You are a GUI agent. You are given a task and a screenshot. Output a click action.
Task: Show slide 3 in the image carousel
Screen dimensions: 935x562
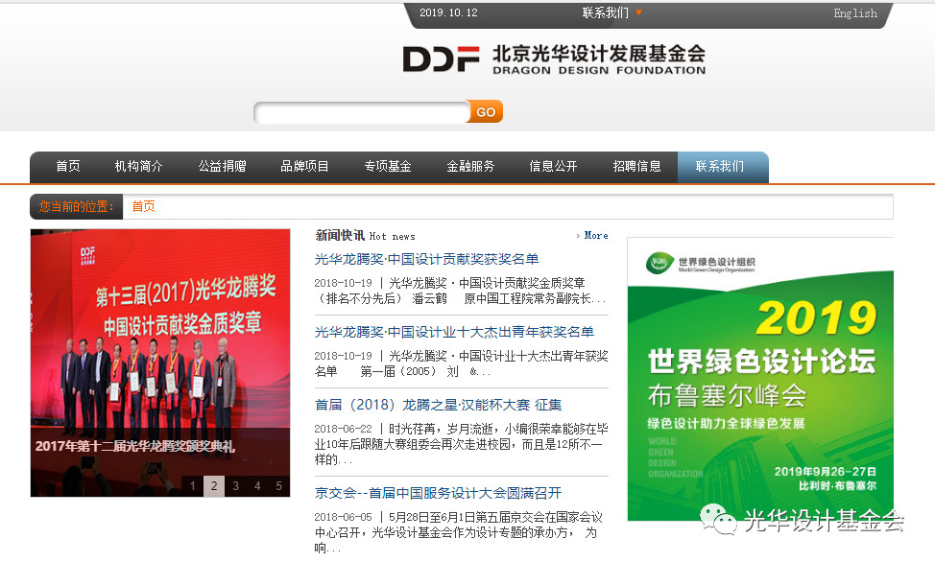click(x=235, y=485)
